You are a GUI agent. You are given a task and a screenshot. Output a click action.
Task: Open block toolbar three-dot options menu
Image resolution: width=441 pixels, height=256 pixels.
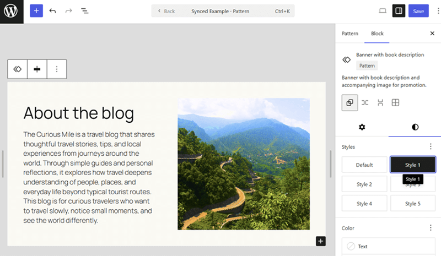(x=57, y=69)
